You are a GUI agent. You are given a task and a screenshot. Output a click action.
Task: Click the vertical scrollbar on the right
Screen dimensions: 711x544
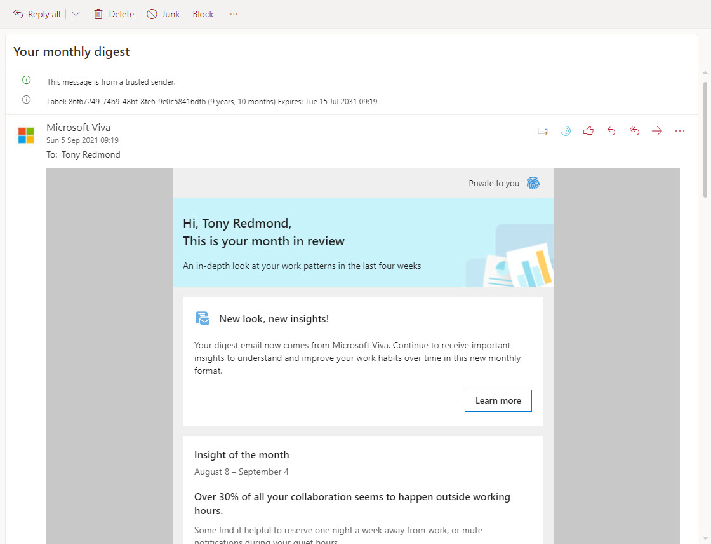pyautogui.click(x=705, y=140)
